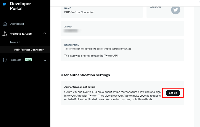The image size is (200, 127).
Task: Select text 'This app was created to use the Twitter API.'
Action: pos(91,56)
